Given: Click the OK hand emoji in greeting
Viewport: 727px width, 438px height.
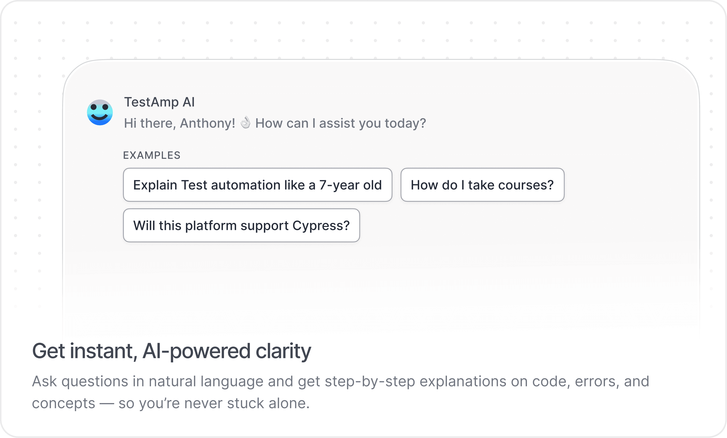Looking at the screenshot, I should (x=245, y=123).
